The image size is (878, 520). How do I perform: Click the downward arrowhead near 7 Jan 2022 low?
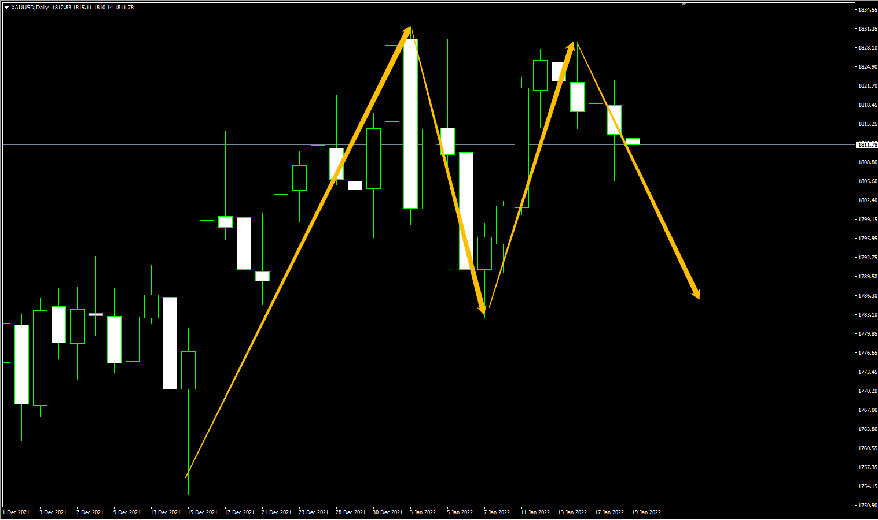point(483,311)
